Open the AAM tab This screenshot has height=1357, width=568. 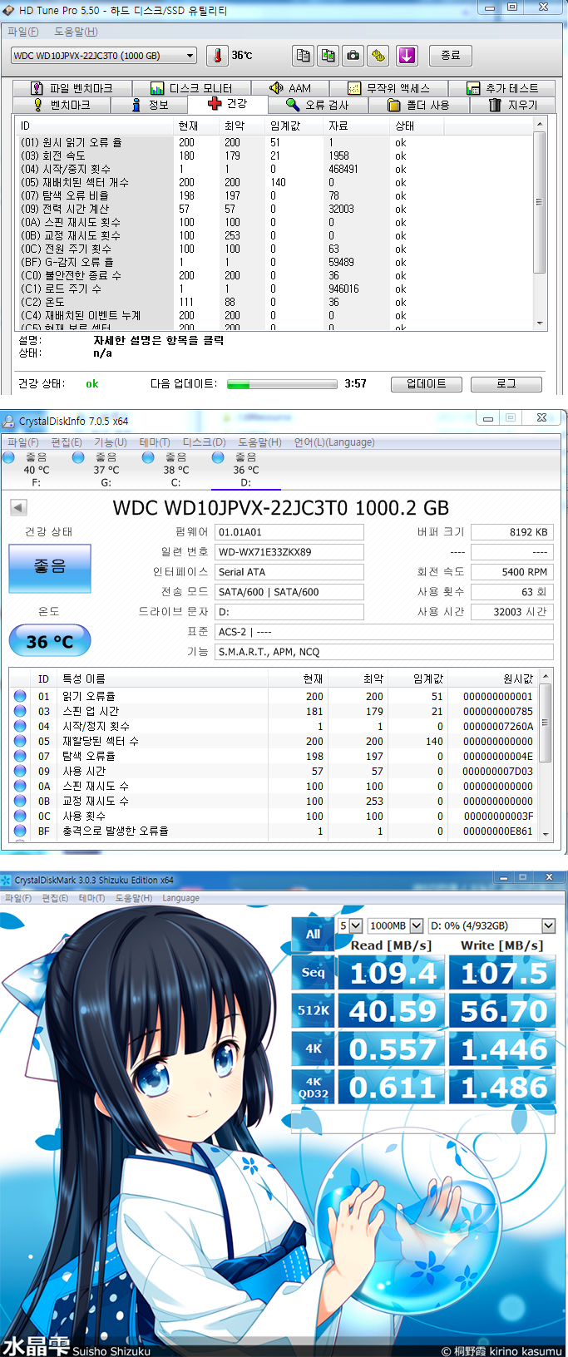click(x=291, y=88)
